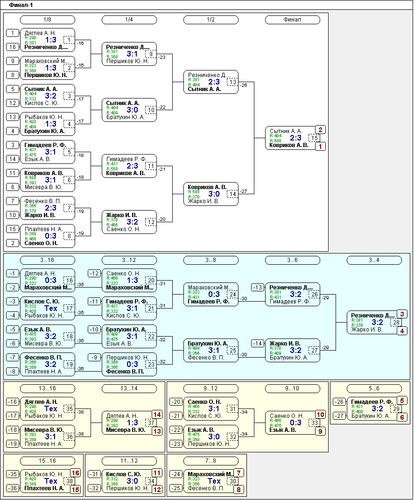Open match Дяглев vs Резниченко 1:3
This screenshot has width=414, height=500.
(x=48, y=40)
